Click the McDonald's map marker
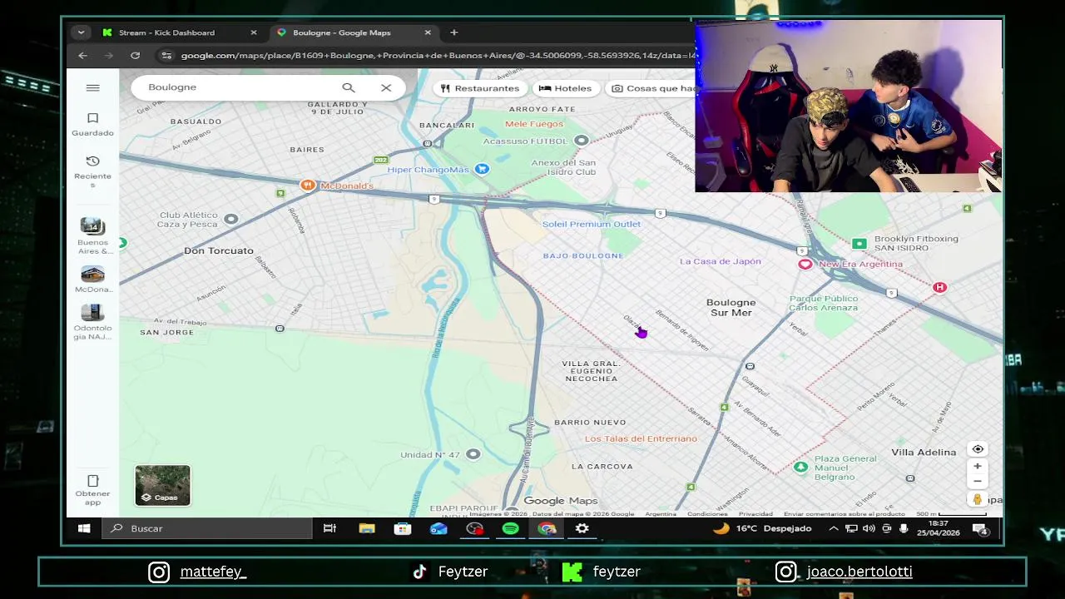The image size is (1065, 599). pos(308,185)
